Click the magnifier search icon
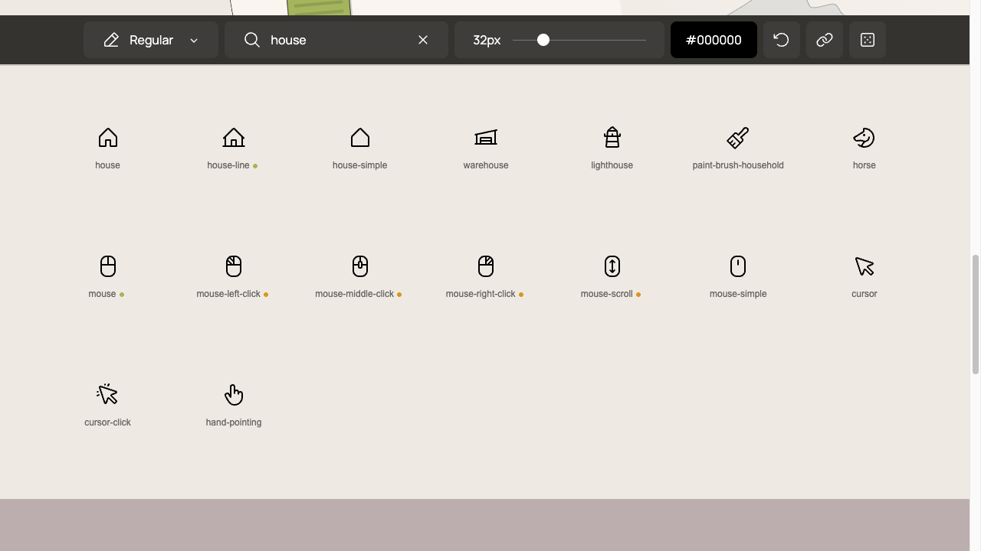The width and height of the screenshot is (981, 551). (252, 40)
